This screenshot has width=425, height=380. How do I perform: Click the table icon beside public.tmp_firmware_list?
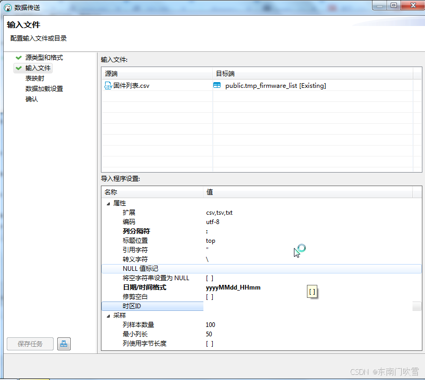[217, 86]
